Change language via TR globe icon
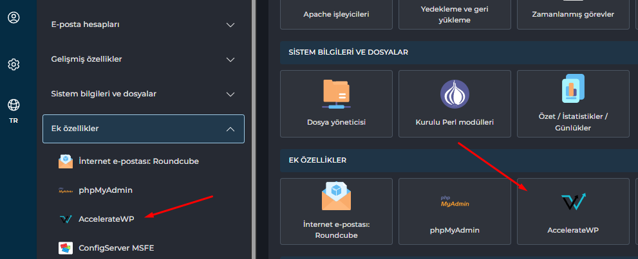 point(14,105)
